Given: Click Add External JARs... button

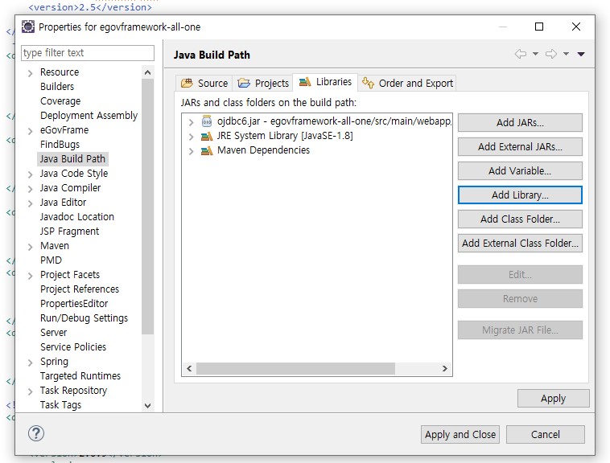Looking at the screenshot, I should (520, 147).
